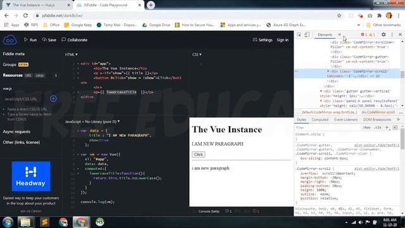This screenshot has width=405, height=228.
Task: Open DevTools settings gear
Action: point(383,35)
